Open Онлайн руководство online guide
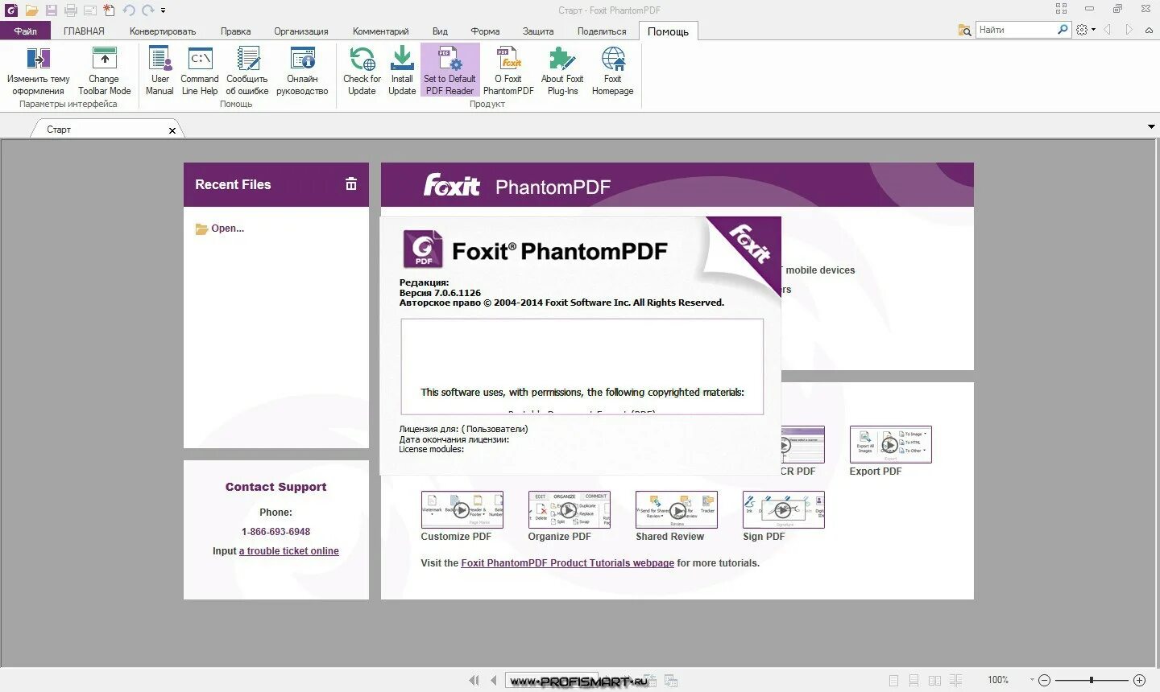The width and height of the screenshot is (1160, 692). [302, 71]
